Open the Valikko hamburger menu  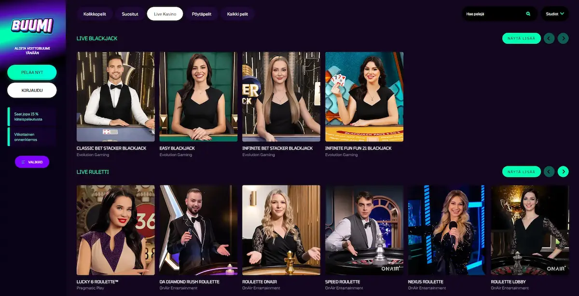32,162
